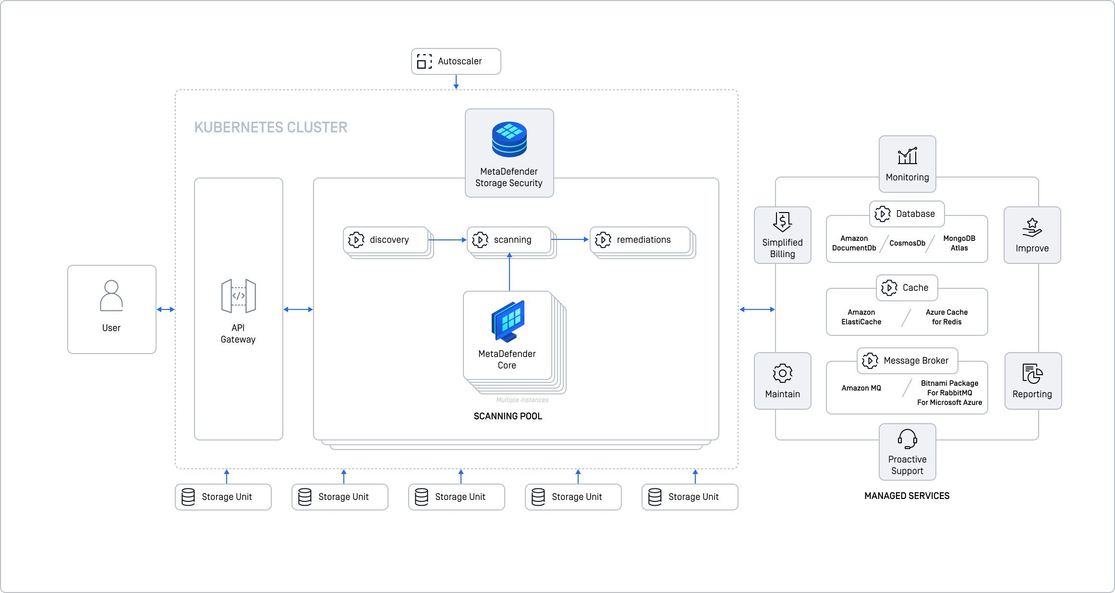Select the MANAGED SERVICES heading
The height and width of the screenshot is (593, 1115).
tap(907, 496)
